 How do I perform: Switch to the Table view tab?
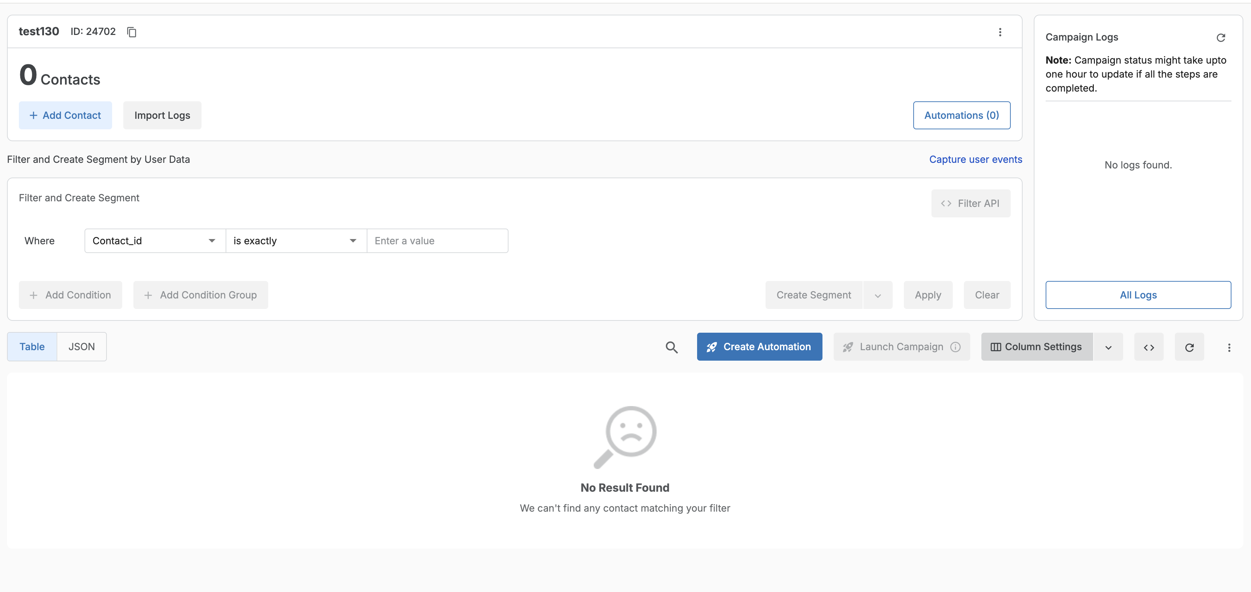(x=32, y=347)
